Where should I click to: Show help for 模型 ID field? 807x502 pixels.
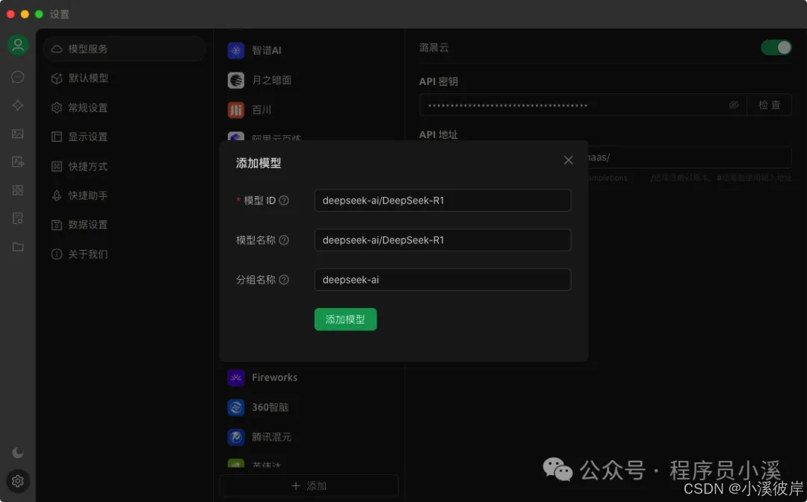tap(284, 201)
